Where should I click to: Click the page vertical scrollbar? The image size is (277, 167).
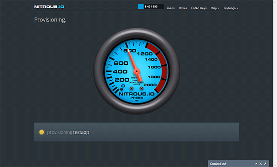[x=275, y=83]
